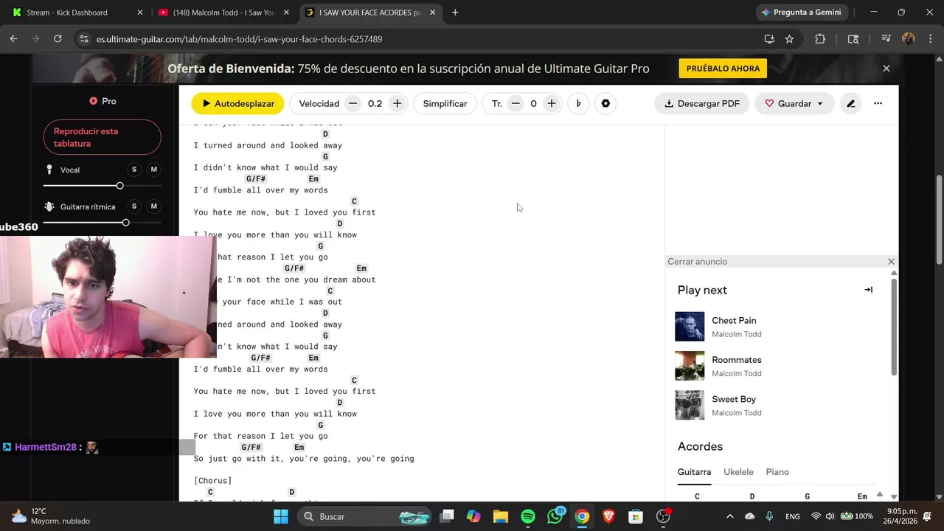Click the [Chorus] section label
This screenshot has width=944, height=531.
pyautogui.click(x=212, y=481)
